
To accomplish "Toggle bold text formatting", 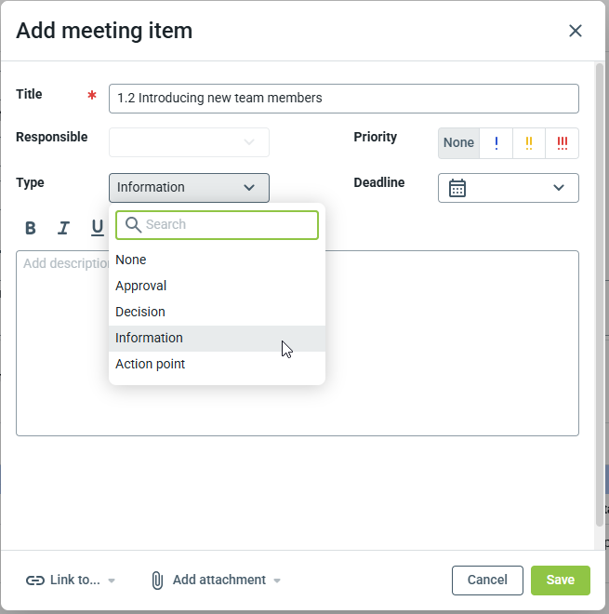I will point(31,228).
